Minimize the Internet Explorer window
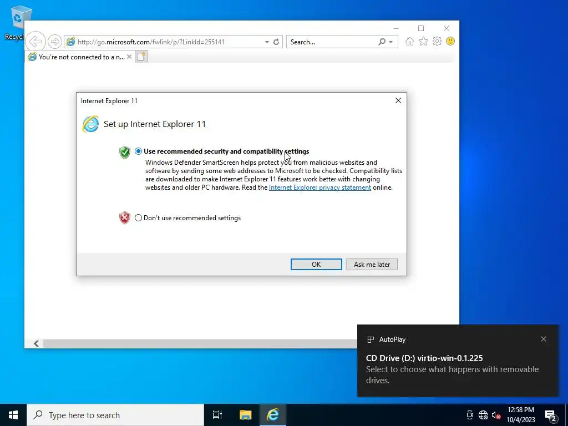 pos(396,28)
